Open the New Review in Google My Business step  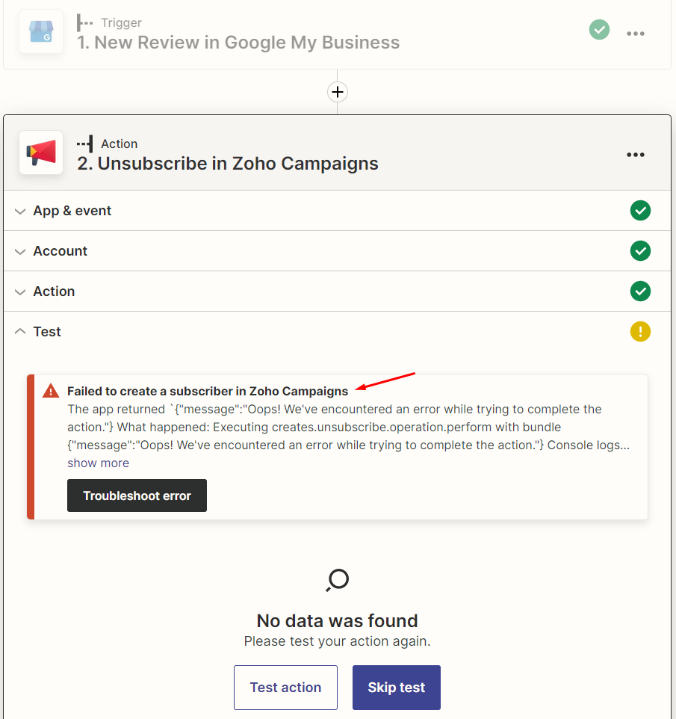pyautogui.click(x=238, y=43)
